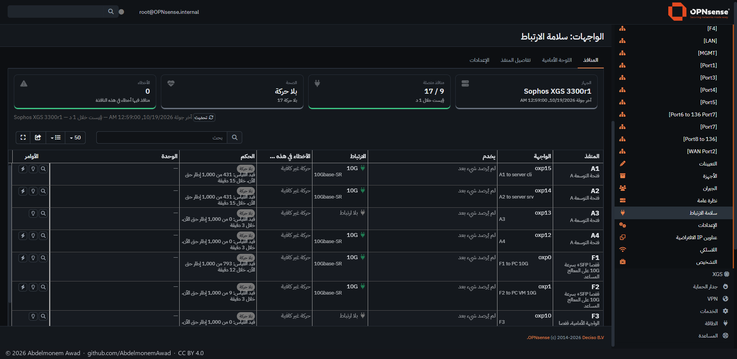Click the lightbulb locate icon for port A1
The image size is (737, 359).
(x=33, y=169)
